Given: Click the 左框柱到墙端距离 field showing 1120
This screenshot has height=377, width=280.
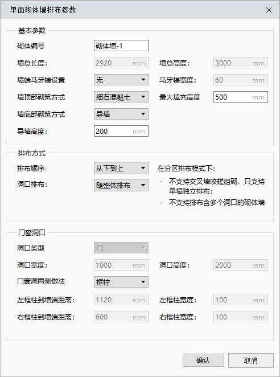Looking at the screenshot, I should click(121, 300).
